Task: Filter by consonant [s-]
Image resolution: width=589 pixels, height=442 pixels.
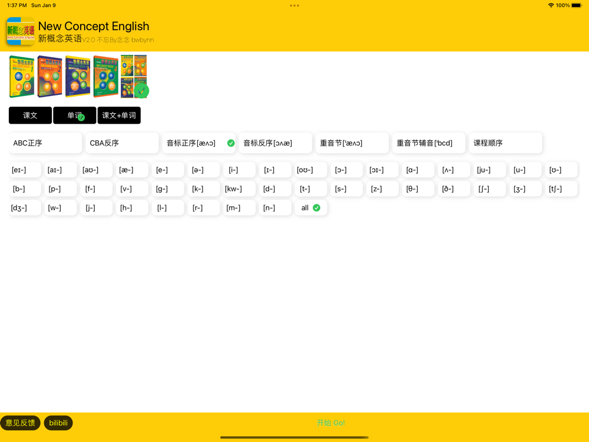Action: [x=347, y=189]
